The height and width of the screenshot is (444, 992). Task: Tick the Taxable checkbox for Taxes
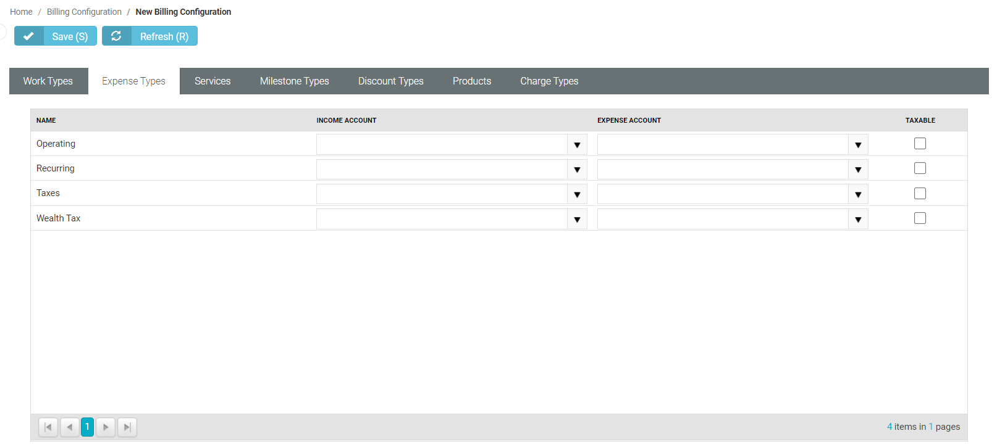(920, 194)
